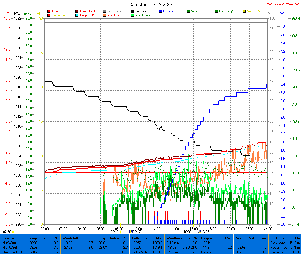
Task: Click the blue Regen legend square
Action: [x=161, y=11]
